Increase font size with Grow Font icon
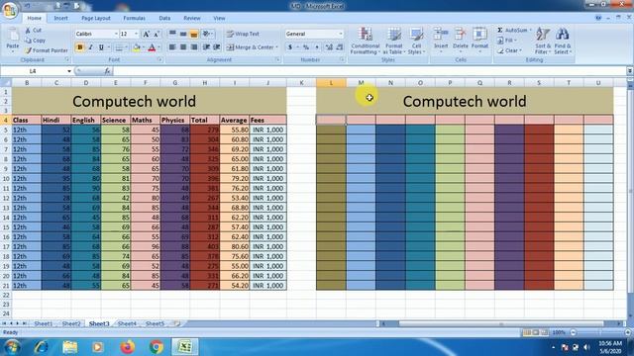This screenshot has height=356, width=634. click(146, 34)
